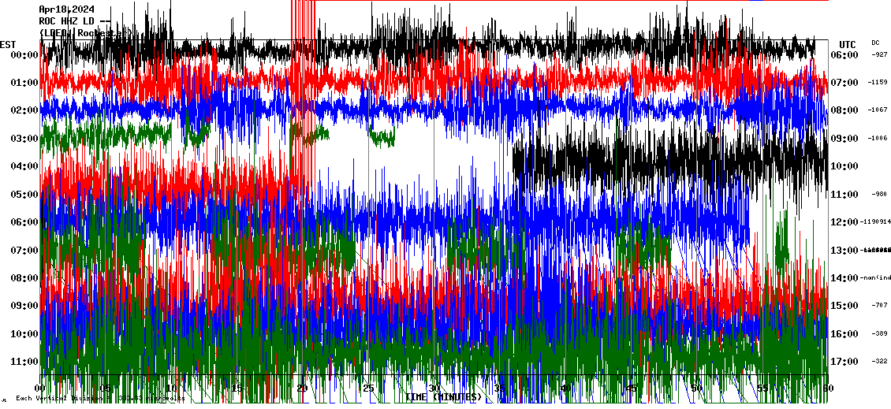This screenshot has width=891, height=409.
Task: Click the DC value -322
Action: tap(879, 361)
